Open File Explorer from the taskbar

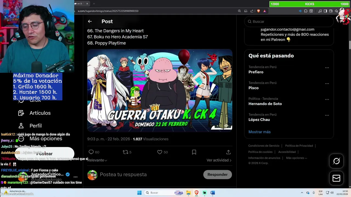189,193
